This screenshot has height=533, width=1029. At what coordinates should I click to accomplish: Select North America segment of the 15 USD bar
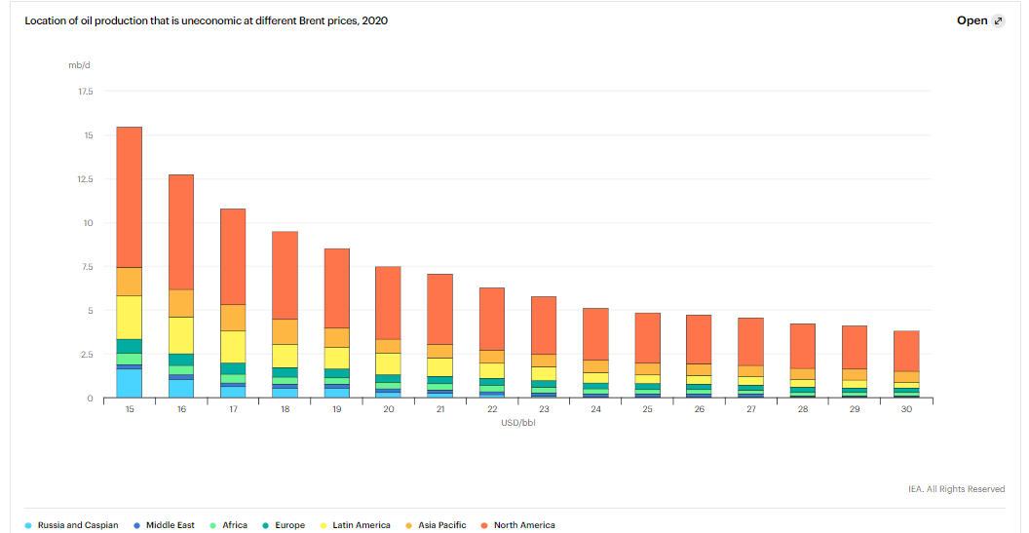click(x=130, y=197)
